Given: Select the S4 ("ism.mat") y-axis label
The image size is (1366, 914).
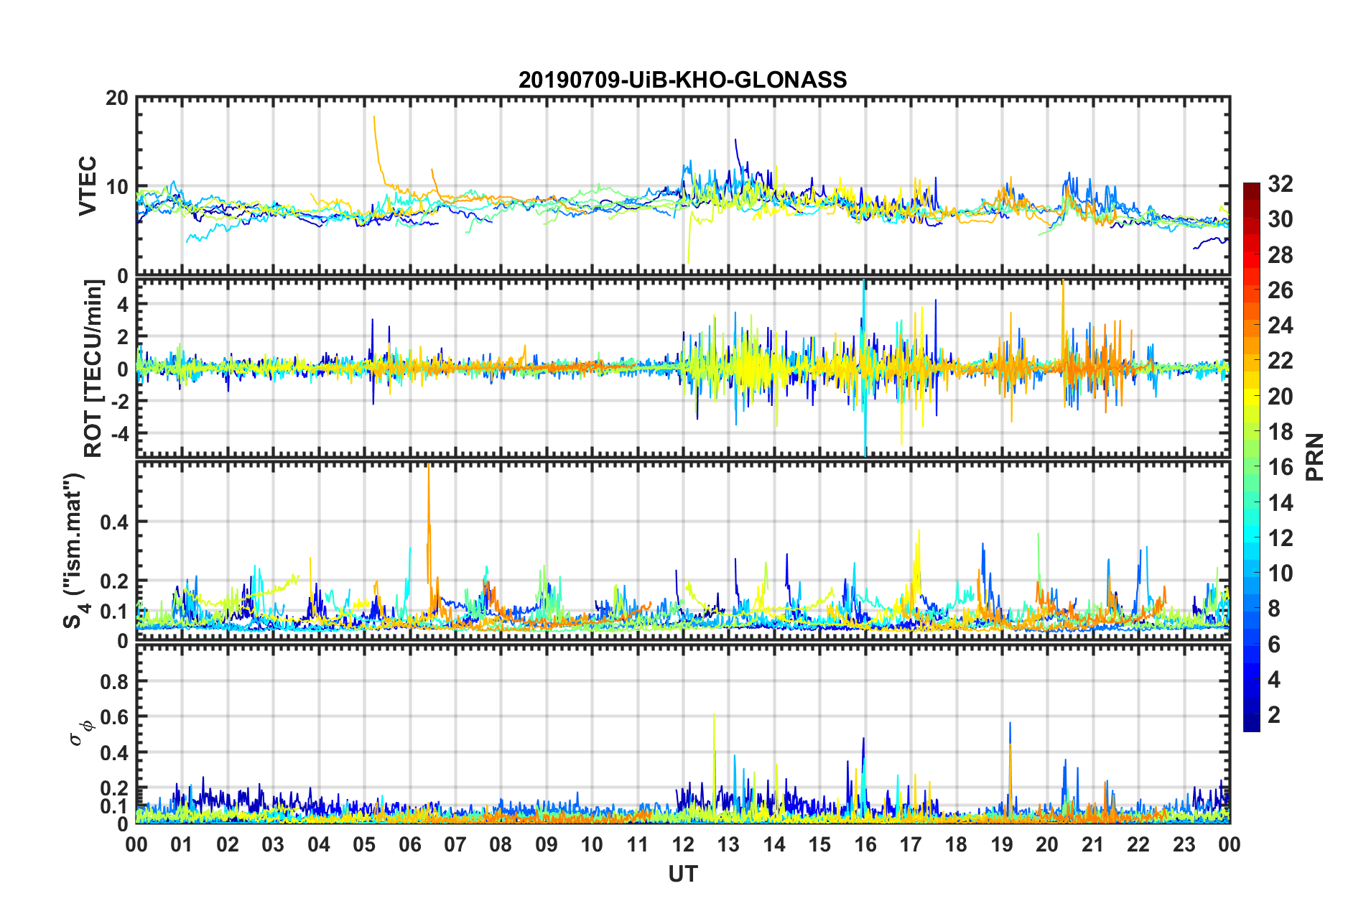Looking at the screenshot, I should 76,550.
